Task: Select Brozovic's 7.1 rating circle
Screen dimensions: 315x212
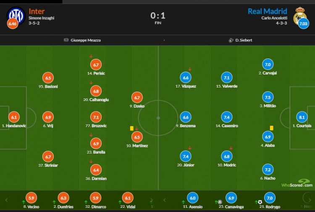Action: click(x=96, y=117)
